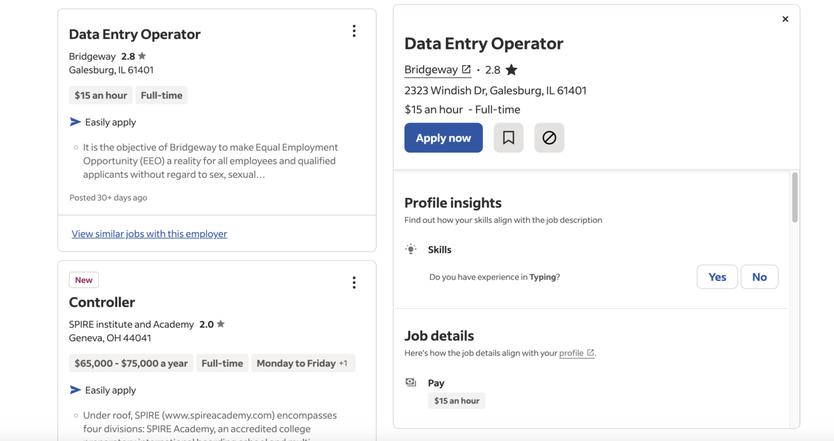Open the three-dot menu on the Controller listing
Image resolution: width=834 pixels, height=441 pixels.
354,282
